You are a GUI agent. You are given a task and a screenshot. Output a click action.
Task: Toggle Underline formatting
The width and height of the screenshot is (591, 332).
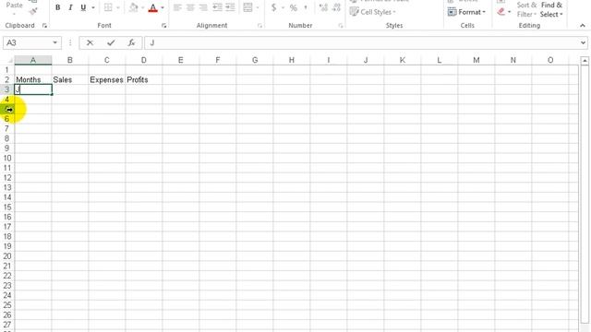[83, 7]
